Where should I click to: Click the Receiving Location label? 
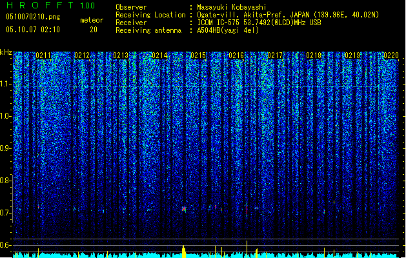(x=150, y=15)
